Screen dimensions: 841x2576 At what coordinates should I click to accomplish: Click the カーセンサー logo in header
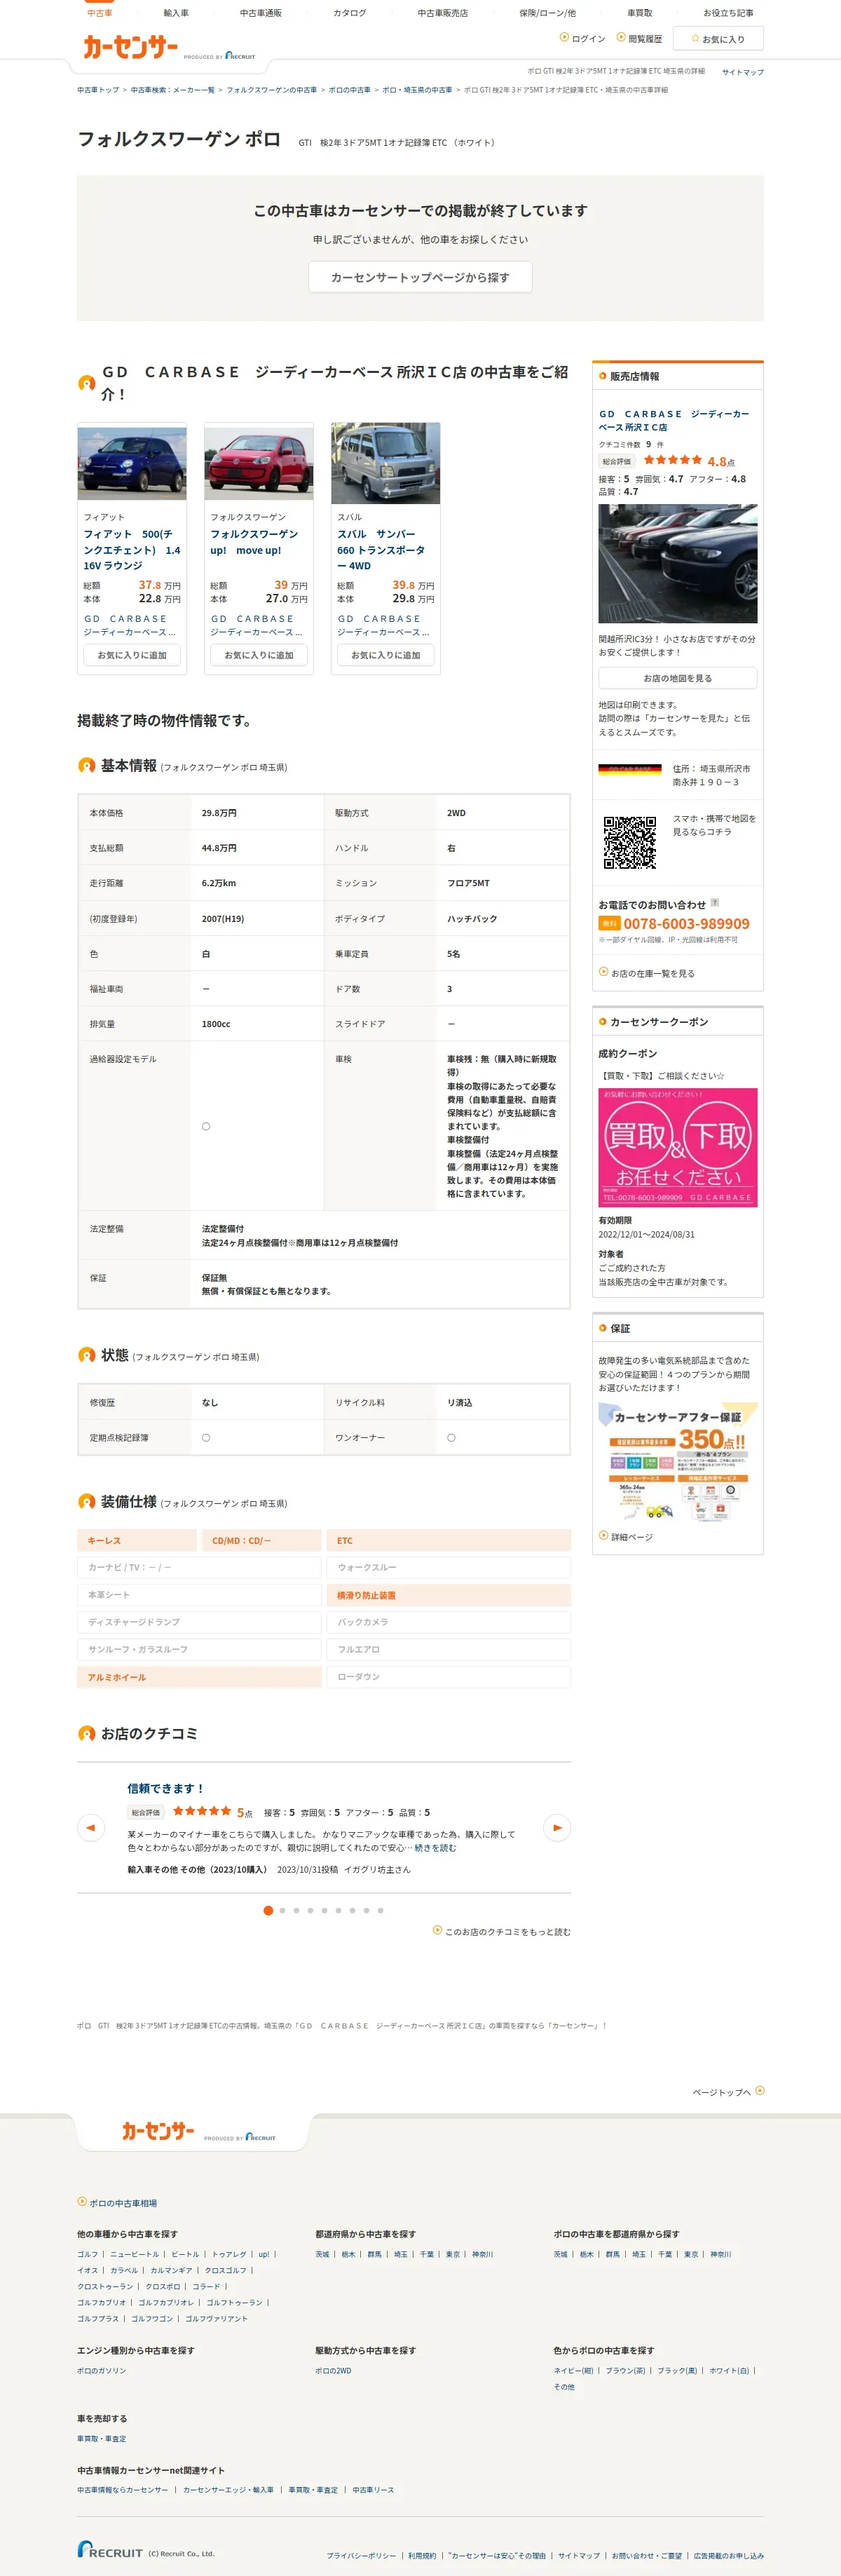coord(130,47)
